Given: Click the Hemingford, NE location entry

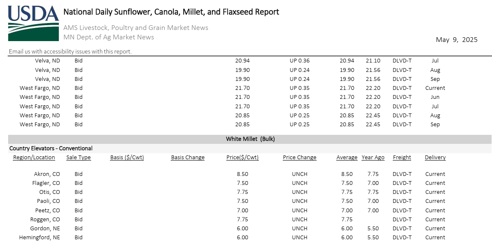Looking at the screenshot, I should click(x=39, y=238).
